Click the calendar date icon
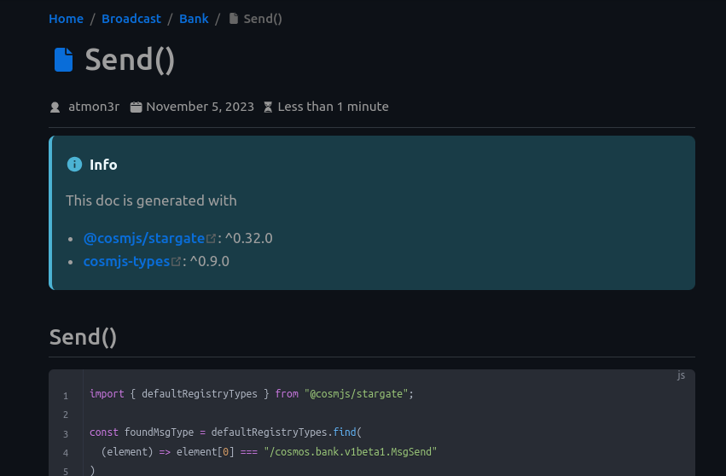Viewport: 726px width, 476px height. 136,107
